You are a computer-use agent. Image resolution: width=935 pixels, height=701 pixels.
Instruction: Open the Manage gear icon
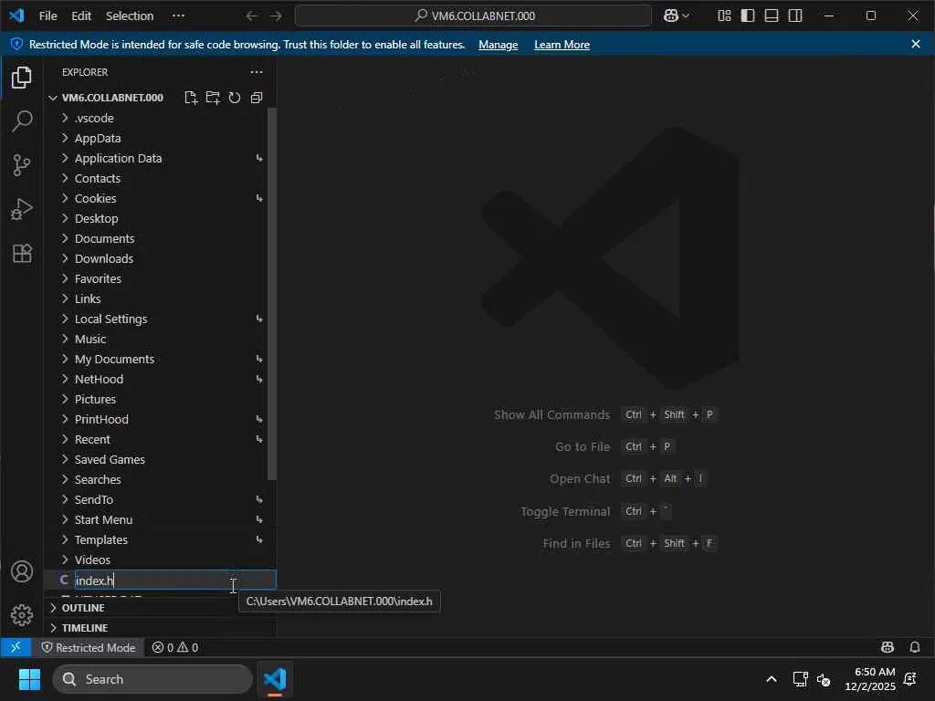click(x=22, y=614)
